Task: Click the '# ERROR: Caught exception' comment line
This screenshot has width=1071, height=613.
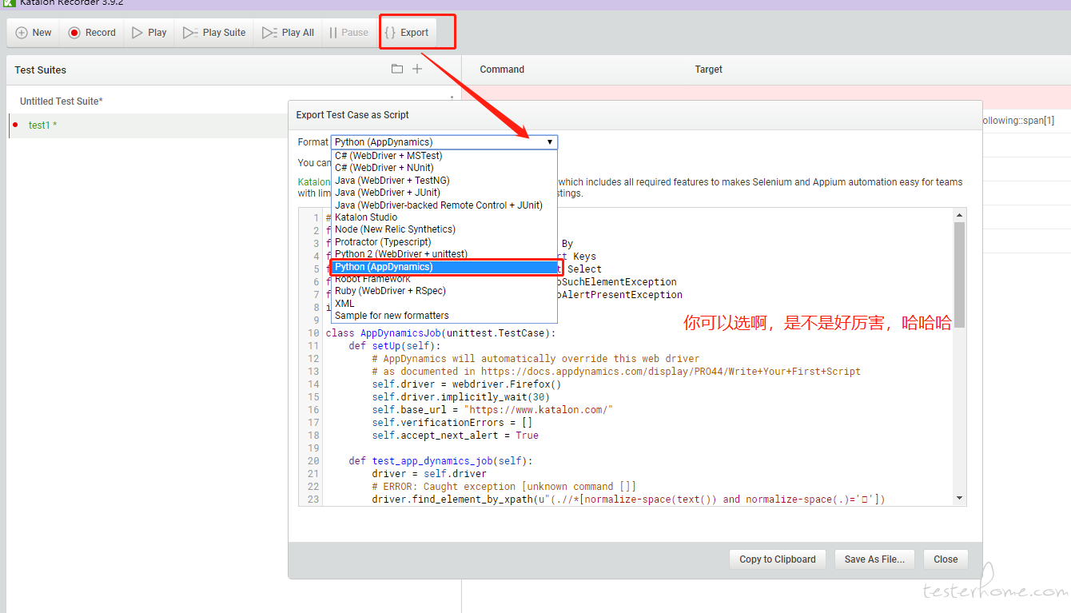Action: (x=504, y=487)
